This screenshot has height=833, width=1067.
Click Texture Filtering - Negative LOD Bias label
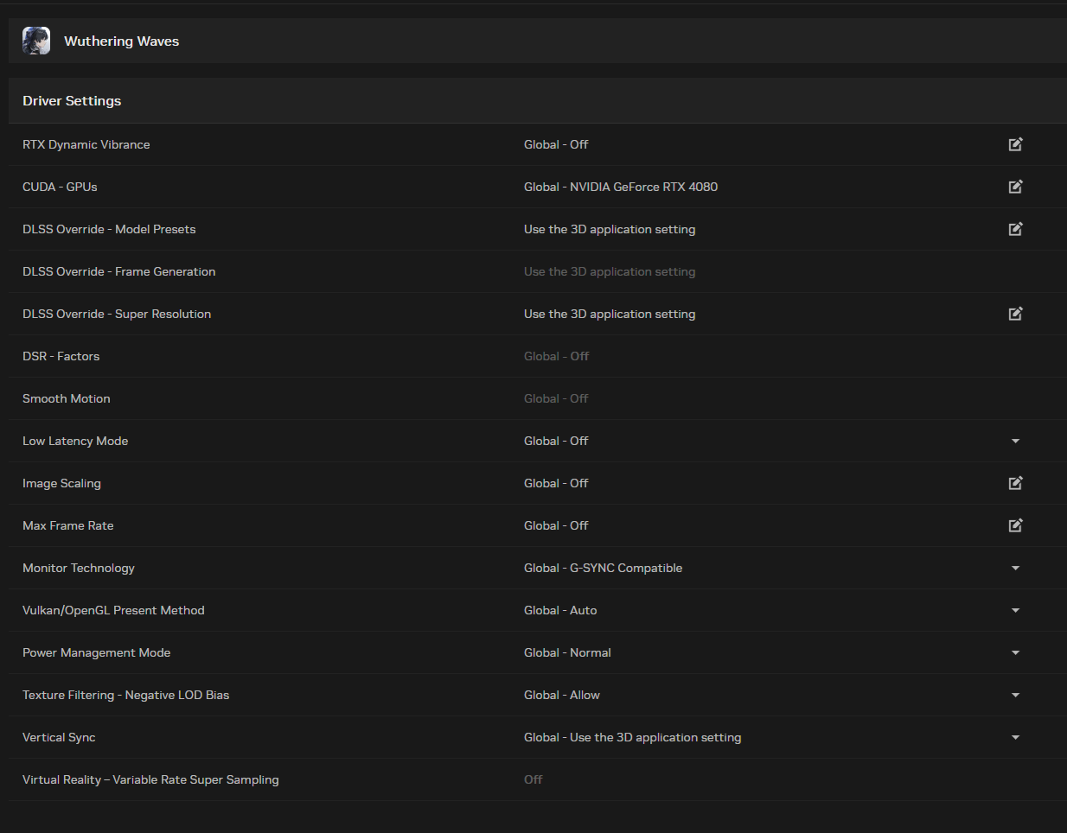pyautogui.click(x=126, y=695)
